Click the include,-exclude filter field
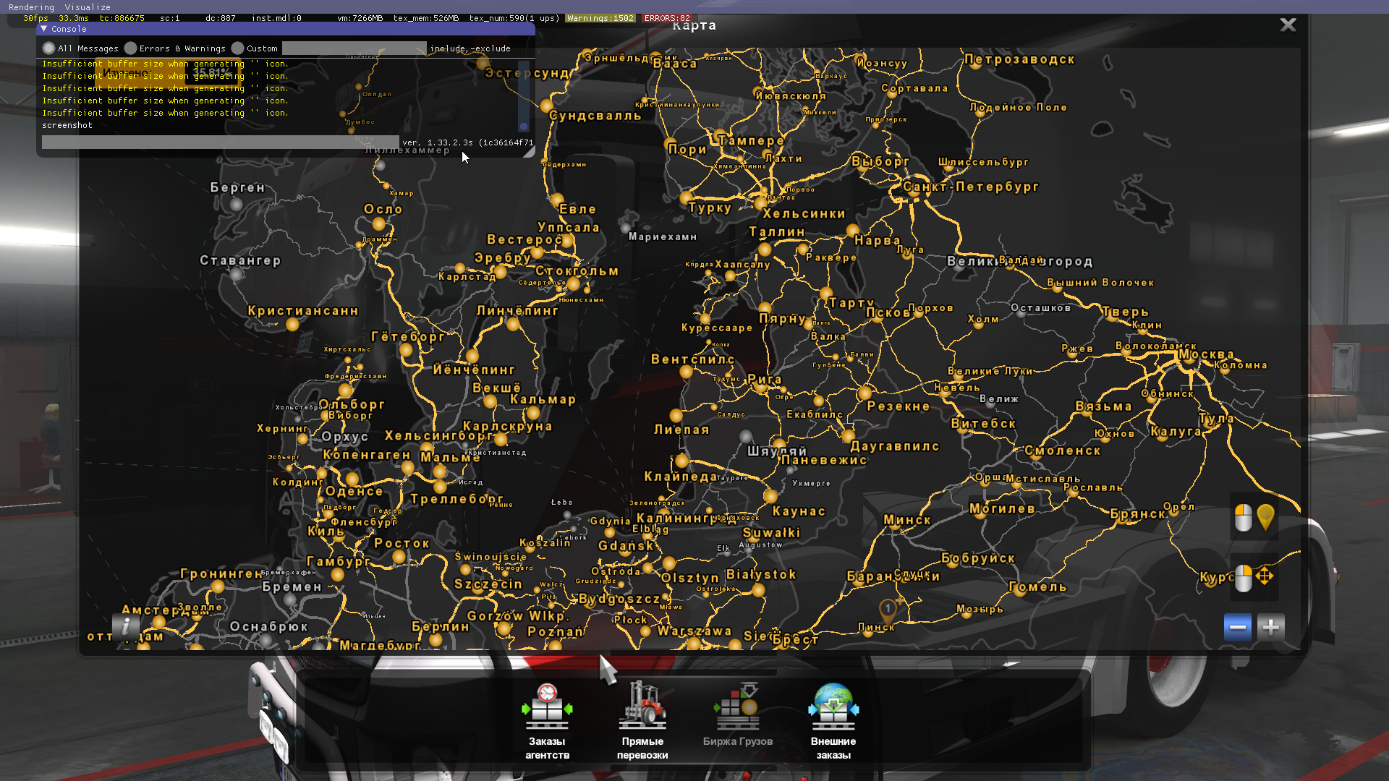 tap(354, 48)
